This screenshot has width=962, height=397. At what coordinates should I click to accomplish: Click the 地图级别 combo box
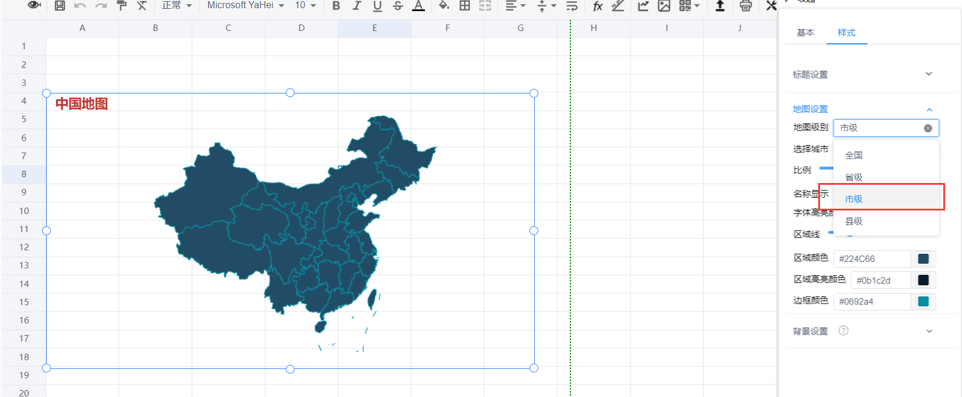(886, 128)
